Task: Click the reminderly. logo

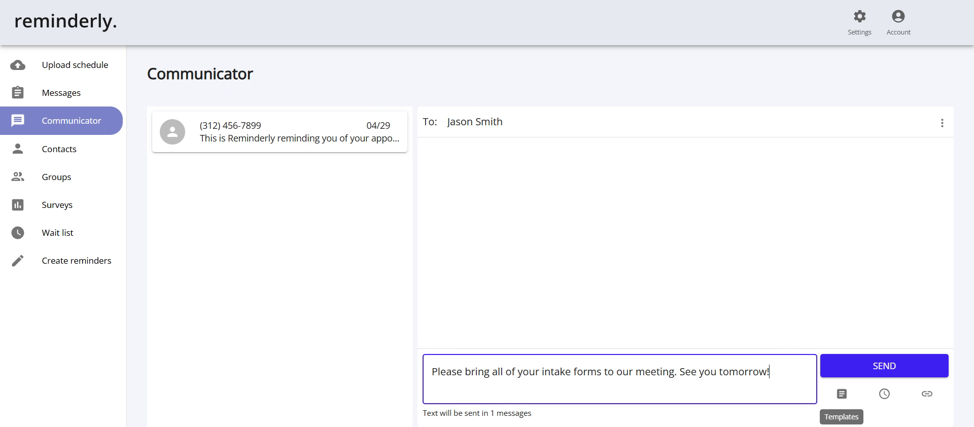Action: (x=65, y=21)
